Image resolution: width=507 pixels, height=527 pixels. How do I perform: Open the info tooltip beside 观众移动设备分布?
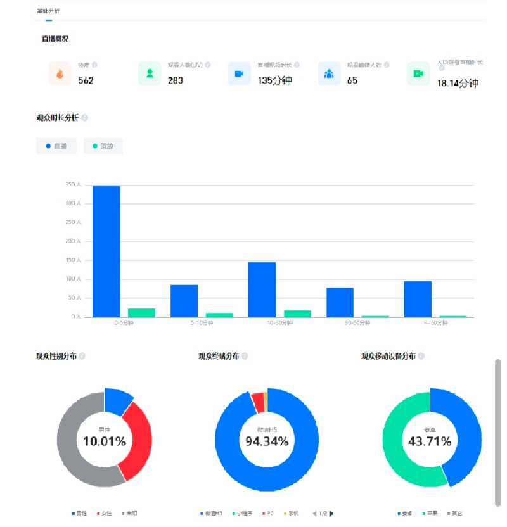pyautogui.click(x=421, y=357)
